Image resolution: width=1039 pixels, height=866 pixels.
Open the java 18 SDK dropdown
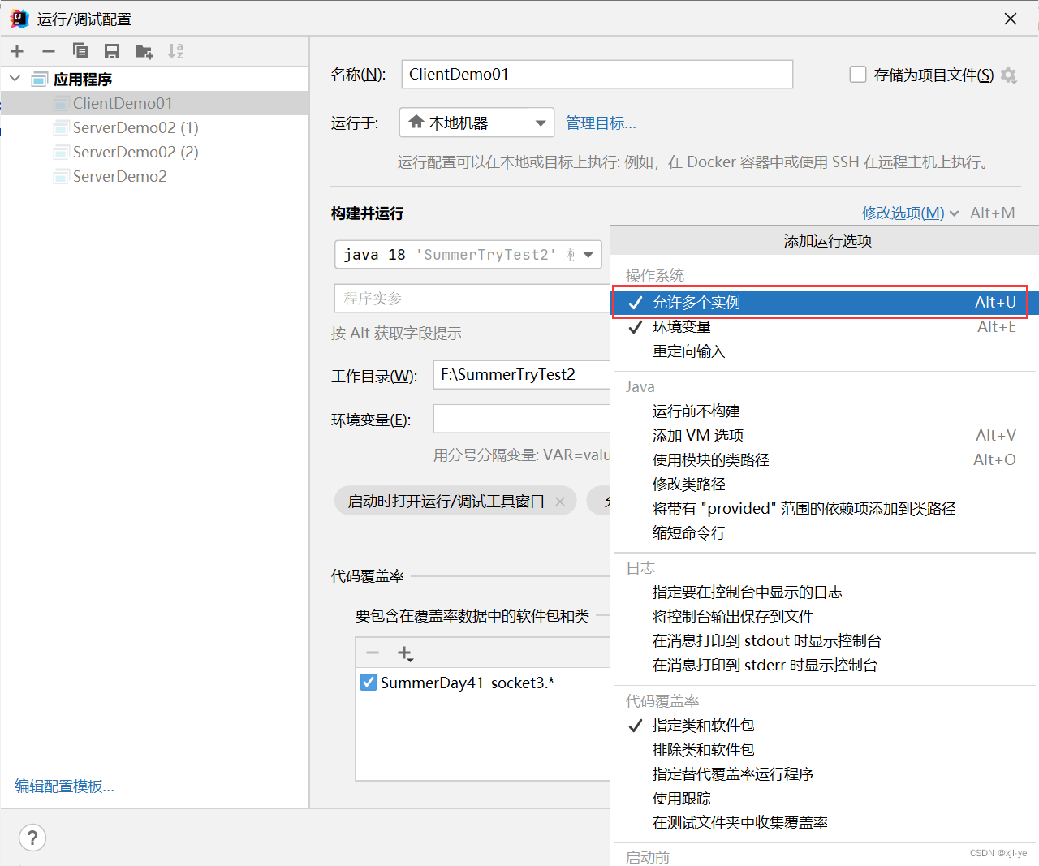click(x=468, y=254)
